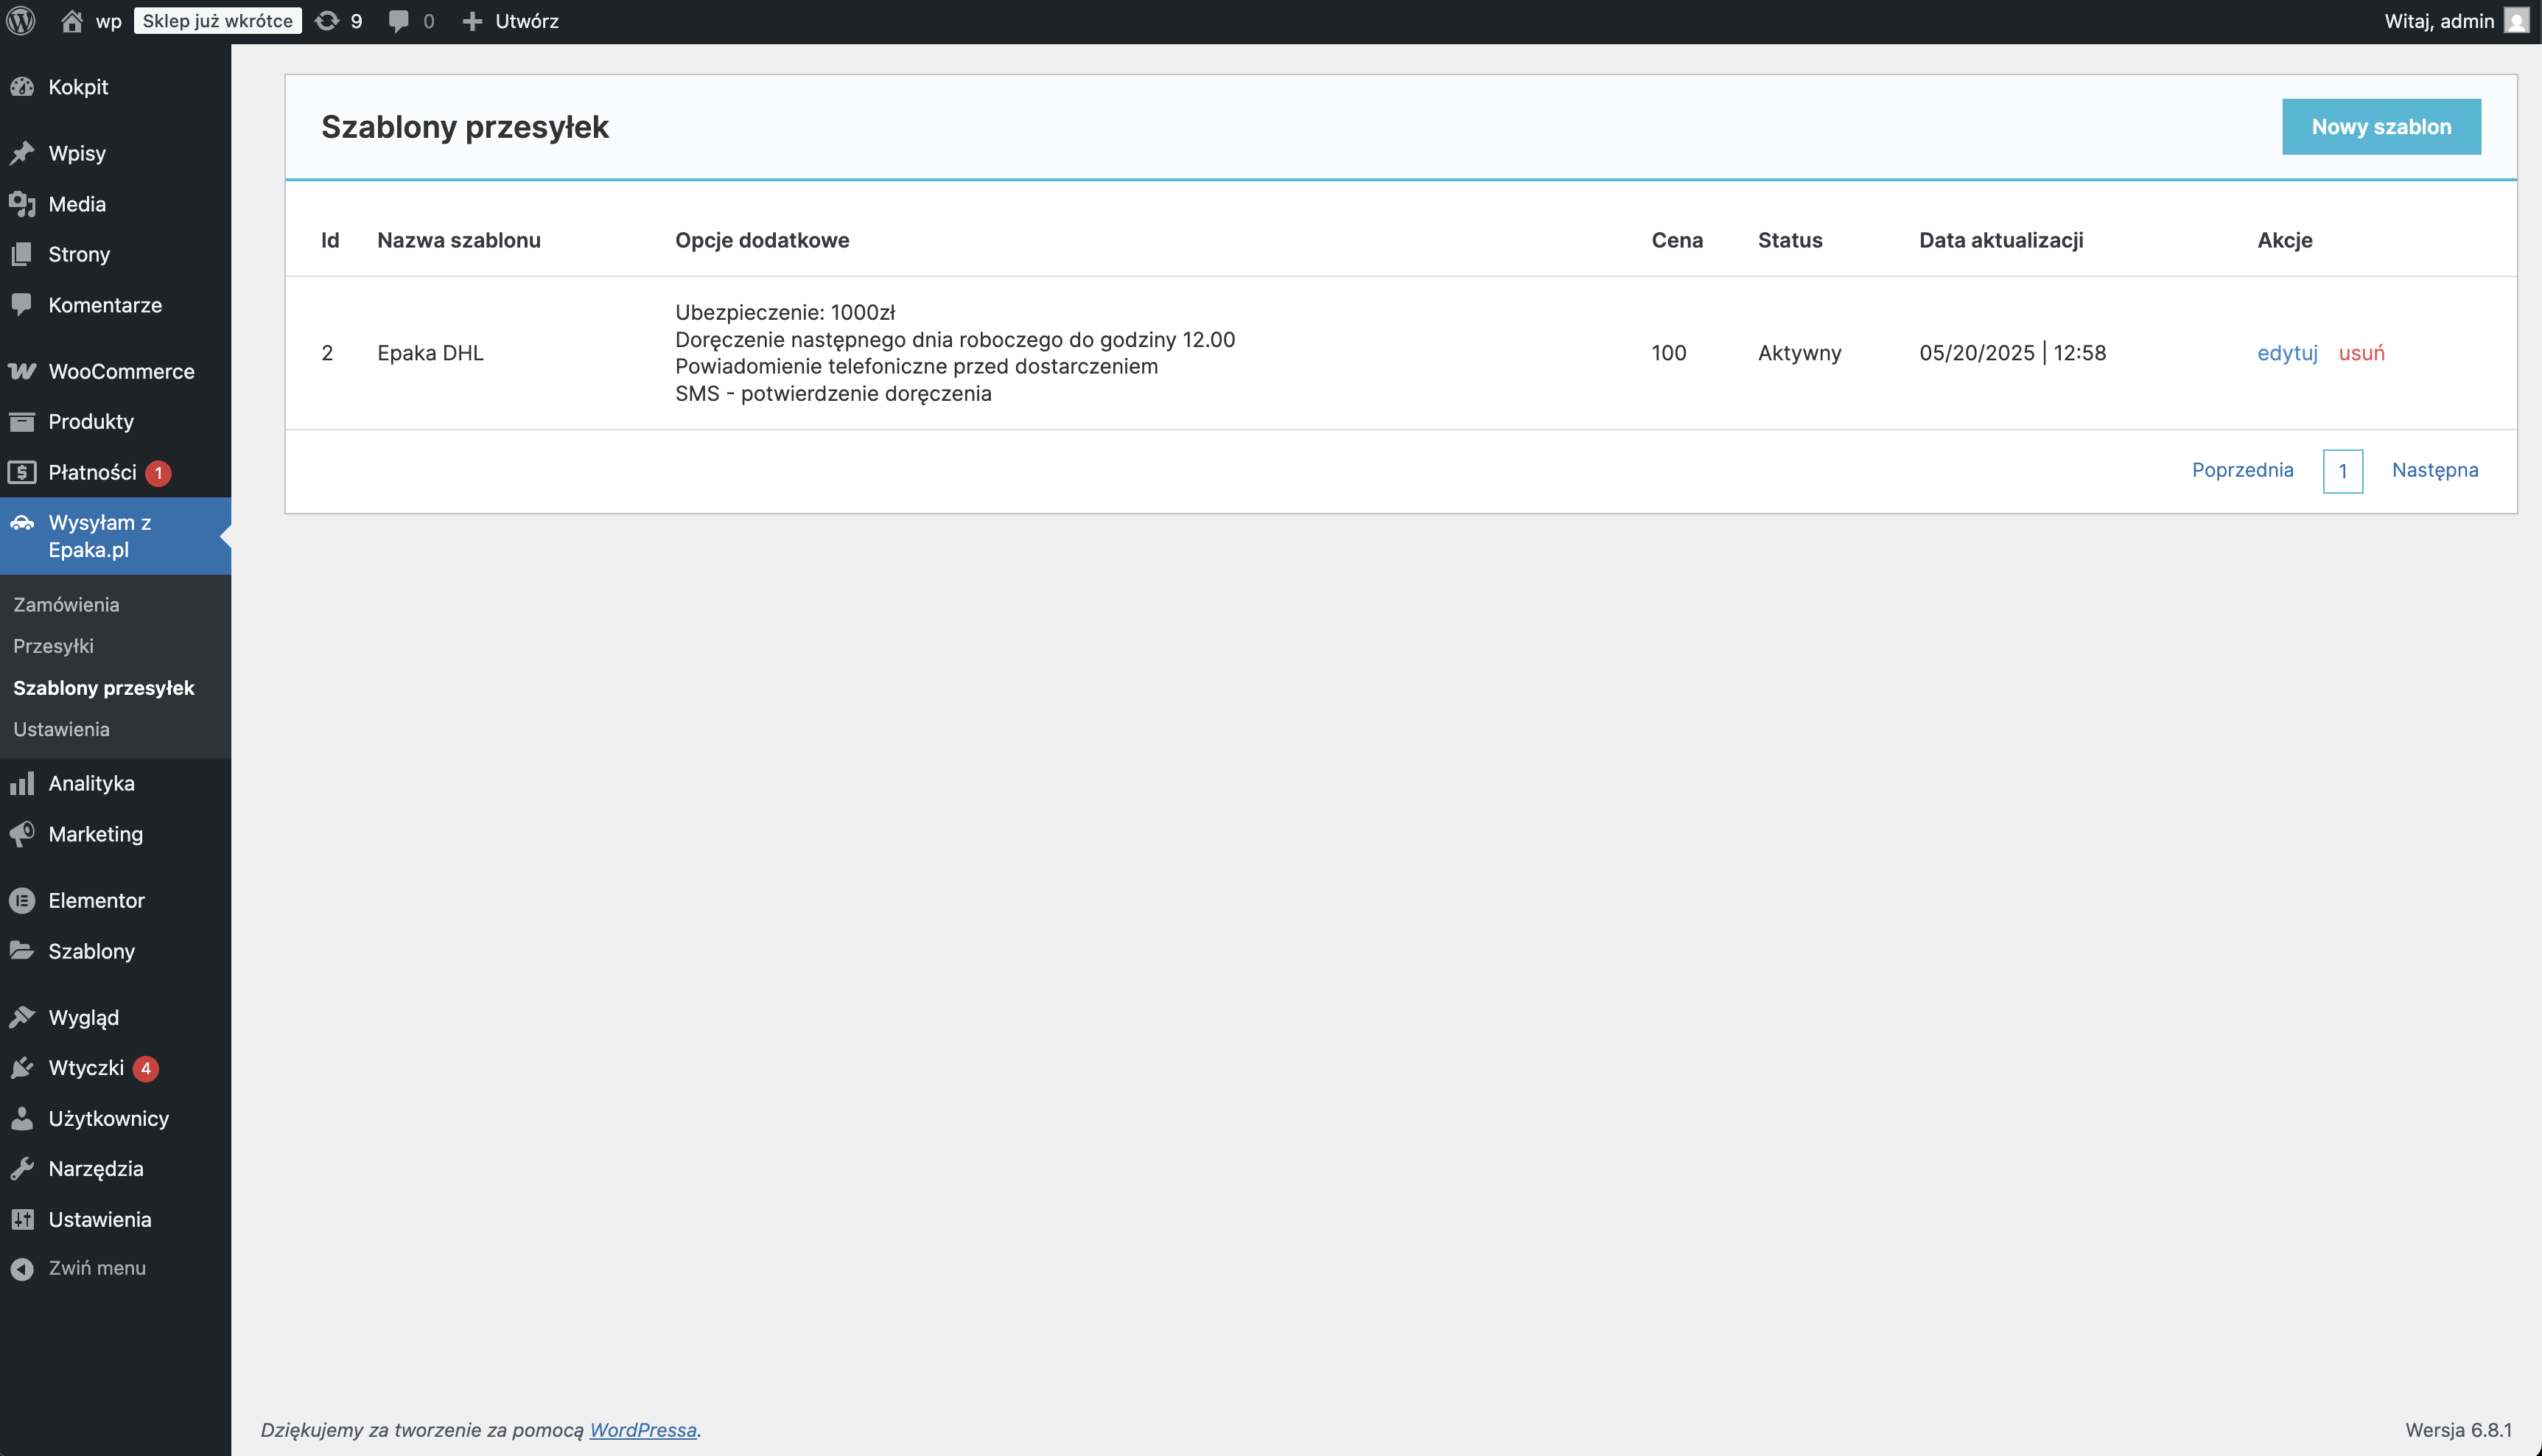Click the Płatności notification badge 1
This screenshot has width=2542, height=1456.
(158, 473)
